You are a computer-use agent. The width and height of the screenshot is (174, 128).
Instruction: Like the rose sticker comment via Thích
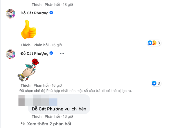click(x=25, y=86)
